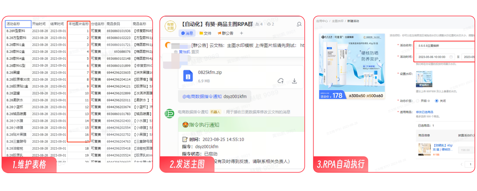Viewport: 477px width, 191px height.
Task: Click 主图水印 in the breadcrumb
Action: coord(337,21)
